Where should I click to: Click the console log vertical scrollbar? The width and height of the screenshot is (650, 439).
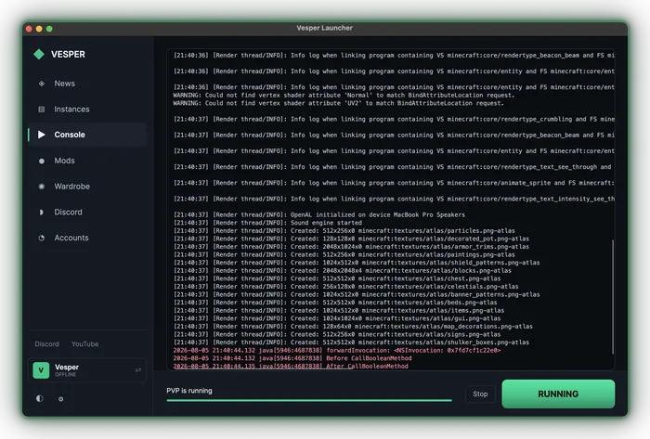tap(612, 296)
